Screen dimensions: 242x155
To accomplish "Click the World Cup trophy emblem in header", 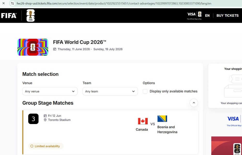I will (x=31, y=15).
